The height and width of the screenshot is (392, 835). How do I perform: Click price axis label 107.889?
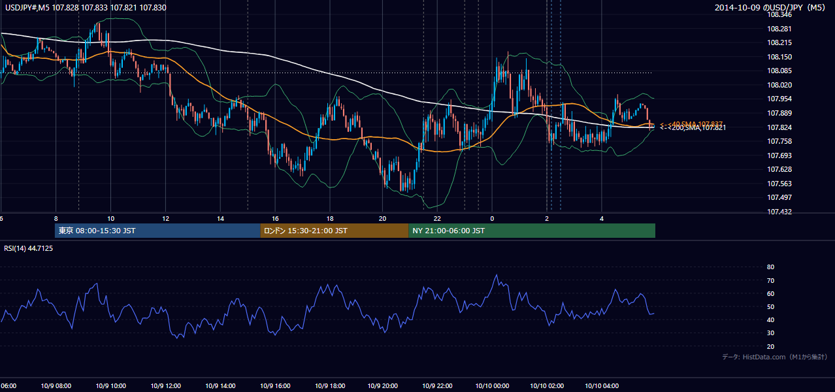coord(779,113)
